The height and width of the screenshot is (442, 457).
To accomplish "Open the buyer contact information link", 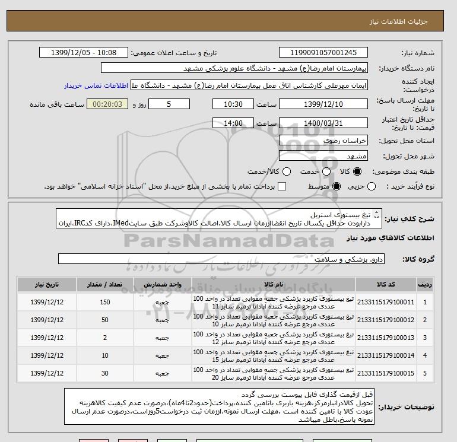I will (96, 85).
